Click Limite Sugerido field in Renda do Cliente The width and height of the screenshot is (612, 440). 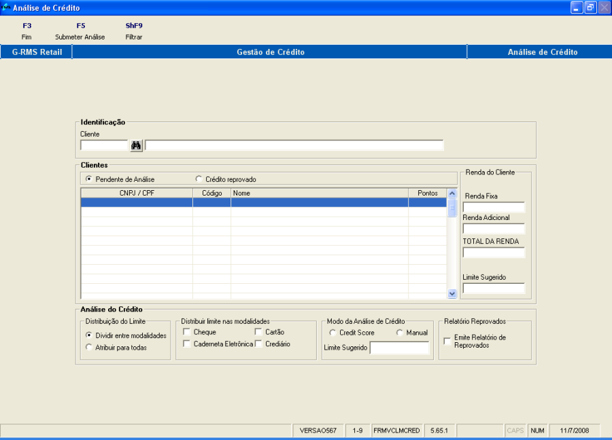click(494, 289)
